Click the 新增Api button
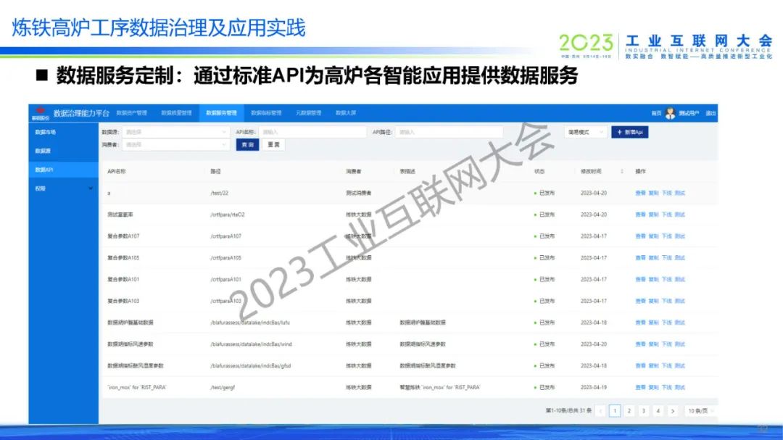This screenshot has height=440, width=783. pos(629,133)
